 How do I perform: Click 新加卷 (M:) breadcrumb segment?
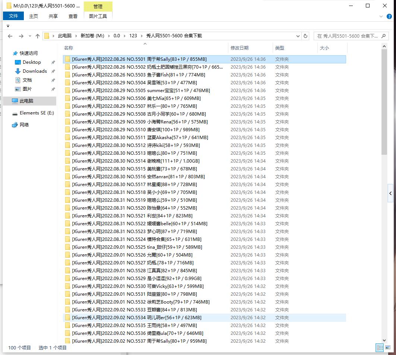click(92, 36)
